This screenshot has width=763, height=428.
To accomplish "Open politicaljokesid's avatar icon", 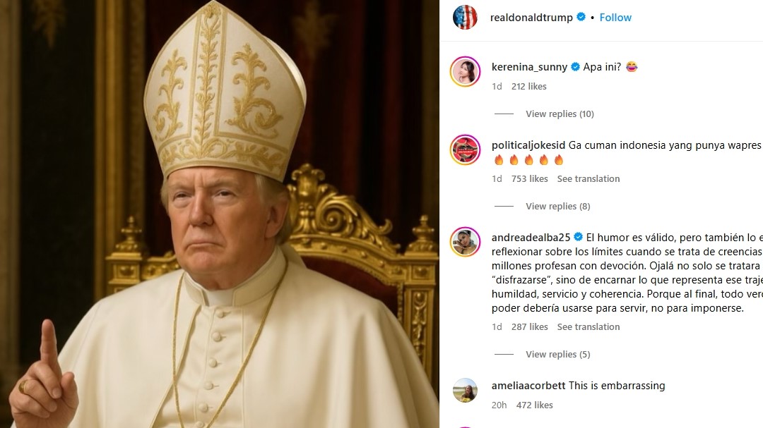I will coord(466,149).
